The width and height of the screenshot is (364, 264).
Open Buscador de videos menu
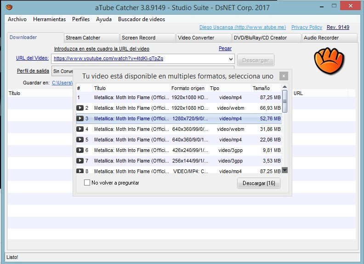[142, 19]
